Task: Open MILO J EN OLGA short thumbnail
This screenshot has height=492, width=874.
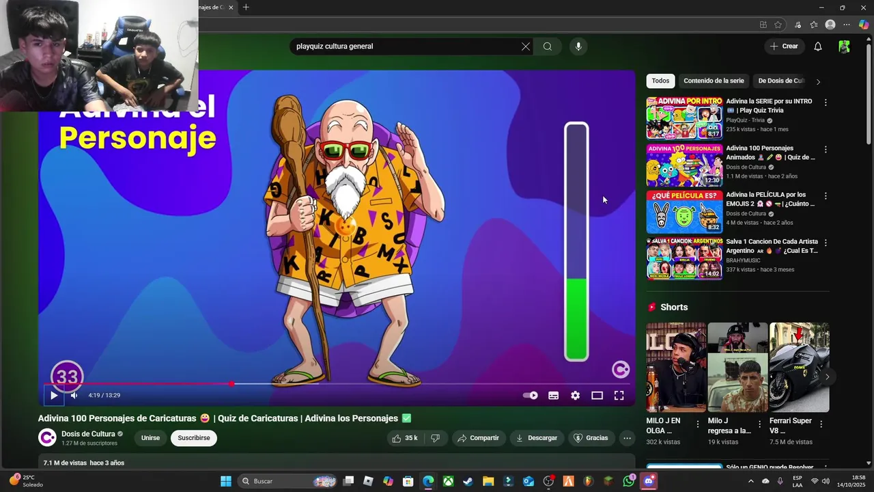Action: pos(676,368)
